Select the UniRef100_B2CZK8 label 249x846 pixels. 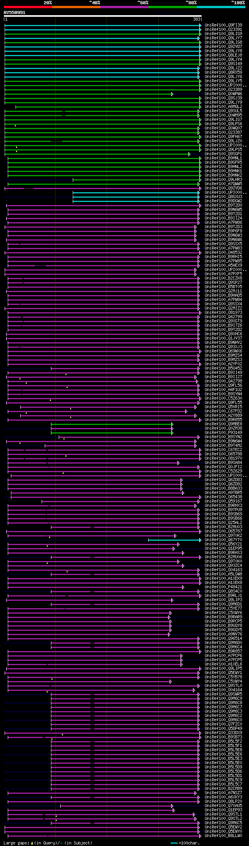click(223, 278)
